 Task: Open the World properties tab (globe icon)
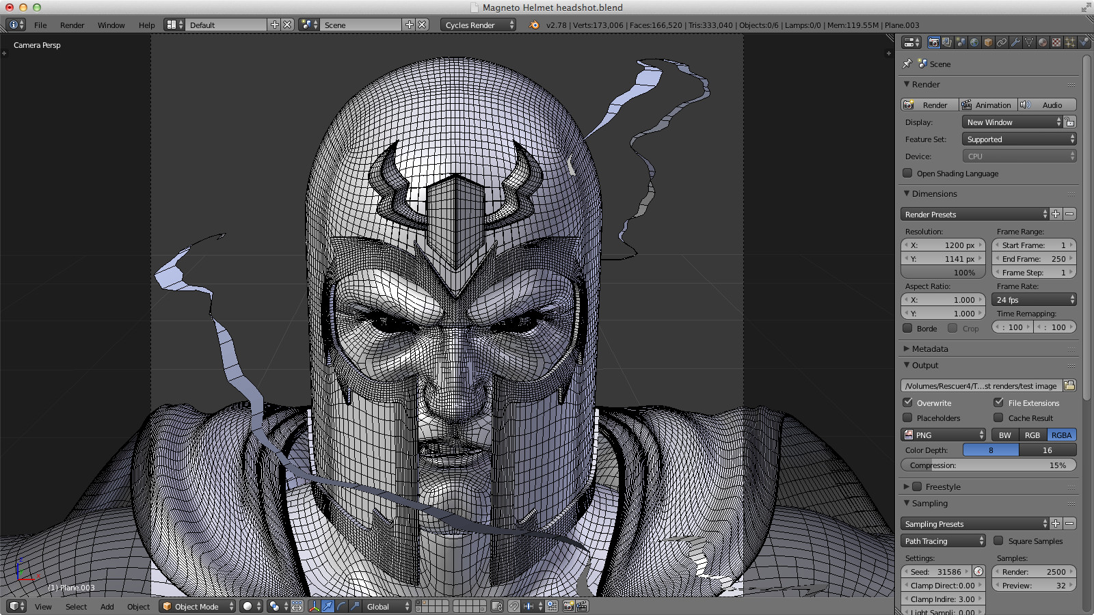(x=974, y=42)
